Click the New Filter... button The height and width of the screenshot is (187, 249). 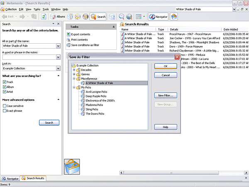(x=165, y=95)
